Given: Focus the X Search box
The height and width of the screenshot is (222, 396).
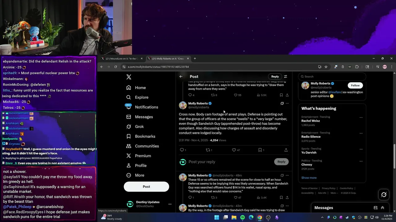Looking at the screenshot, I should [x=332, y=76].
